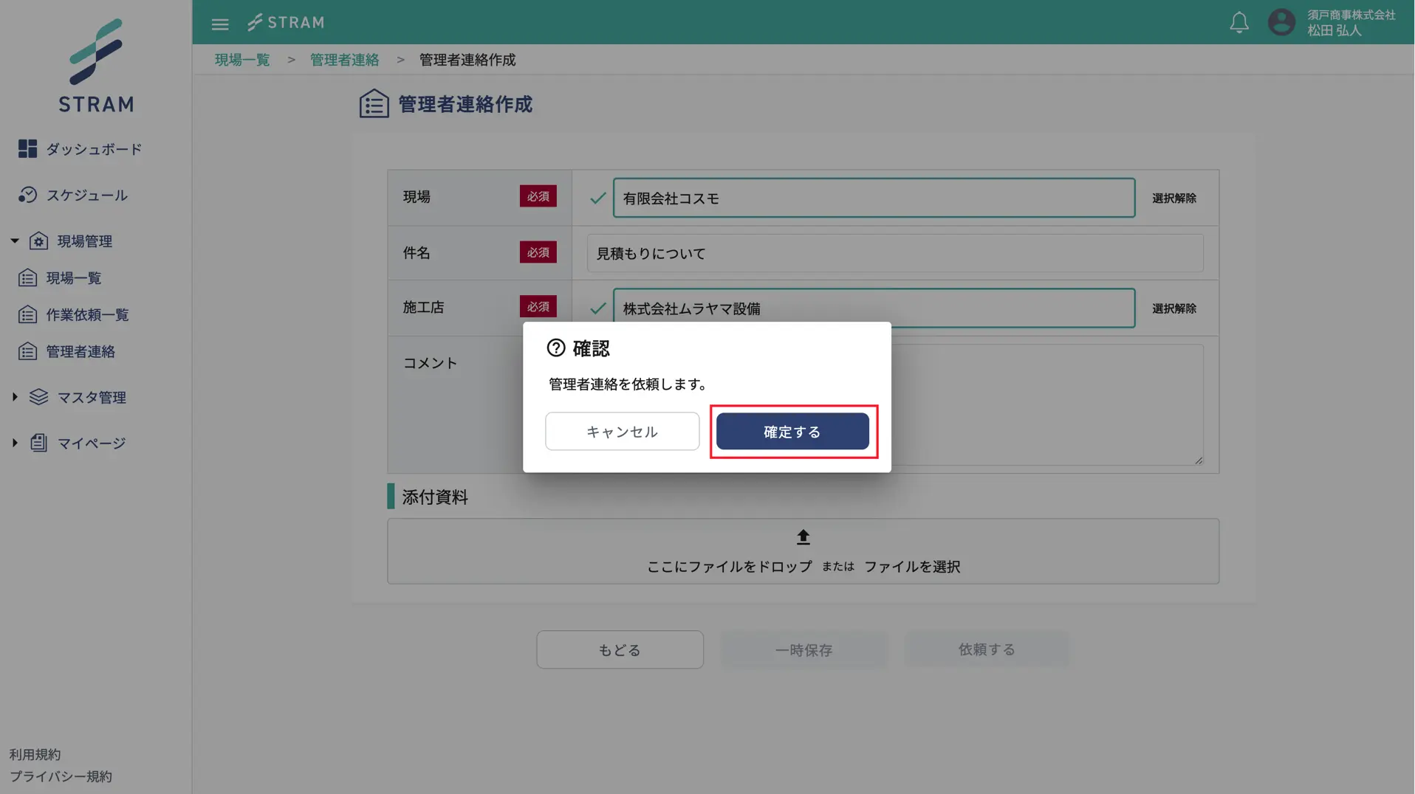The height and width of the screenshot is (794, 1415).
Task: Click 選択解除 next to 有限会社コスモ
Action: point(1174,198)
